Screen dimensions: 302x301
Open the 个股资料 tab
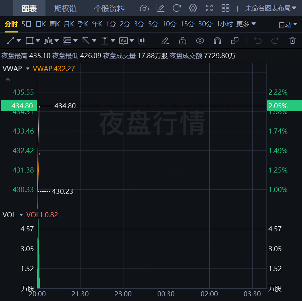(109, 8)
